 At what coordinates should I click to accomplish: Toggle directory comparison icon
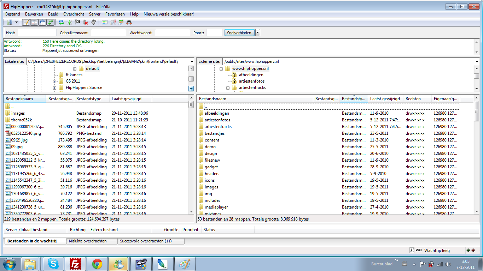pyautogui.click(x=113, y=22)
